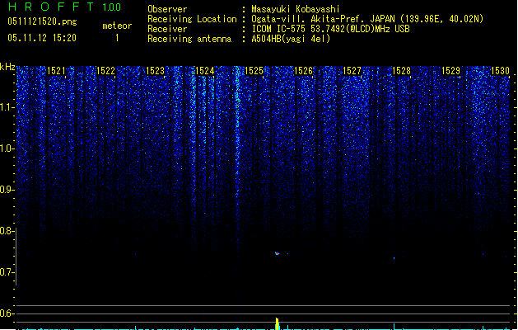The image size is (518, 330).
Task: Click the kHz axis unit label
Action: [7, 67]
